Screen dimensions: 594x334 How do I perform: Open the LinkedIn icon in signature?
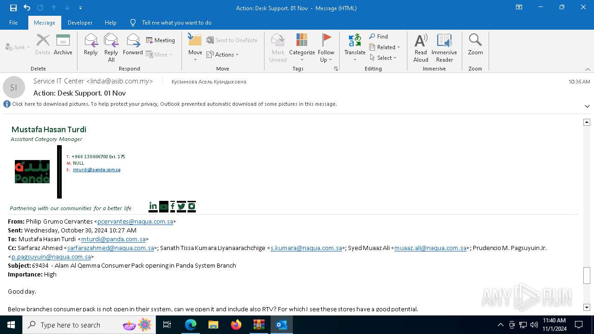click(x=153, y=206)
